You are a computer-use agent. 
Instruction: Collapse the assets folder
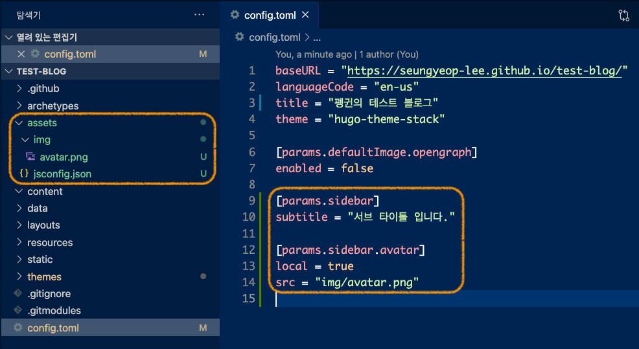tap(41, 122)
